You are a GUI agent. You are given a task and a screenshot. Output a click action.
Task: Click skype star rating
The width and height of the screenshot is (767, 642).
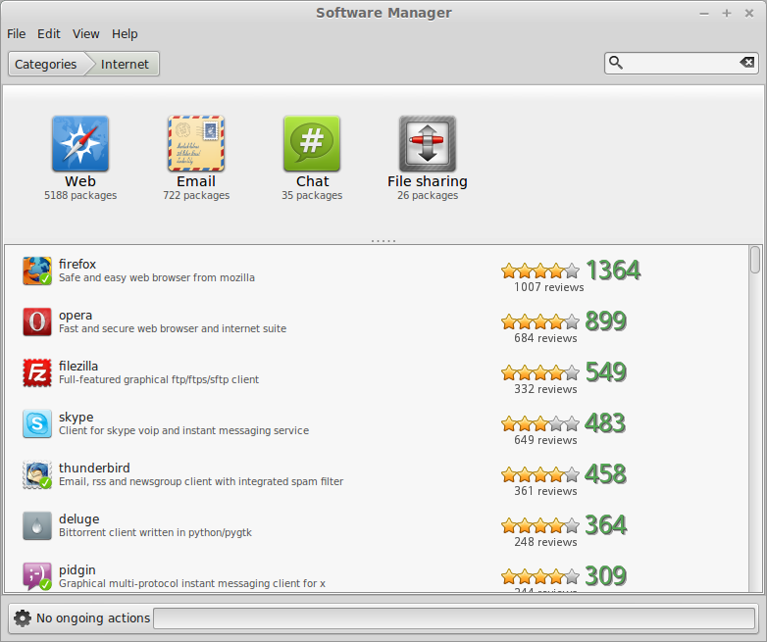(x=540, y=423)
